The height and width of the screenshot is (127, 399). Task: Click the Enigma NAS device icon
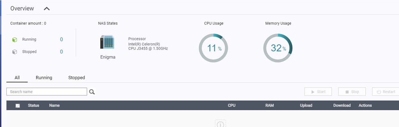(107, 42)
